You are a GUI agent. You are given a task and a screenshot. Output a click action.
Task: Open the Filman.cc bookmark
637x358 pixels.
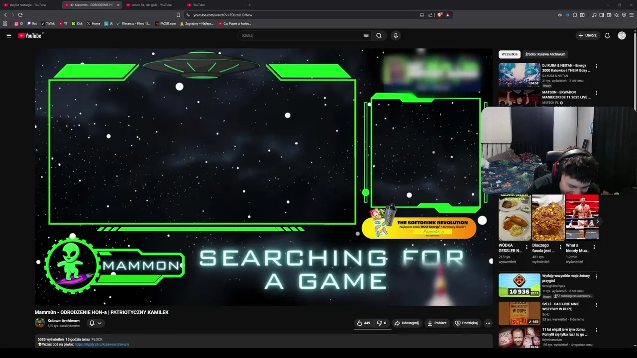133,23
